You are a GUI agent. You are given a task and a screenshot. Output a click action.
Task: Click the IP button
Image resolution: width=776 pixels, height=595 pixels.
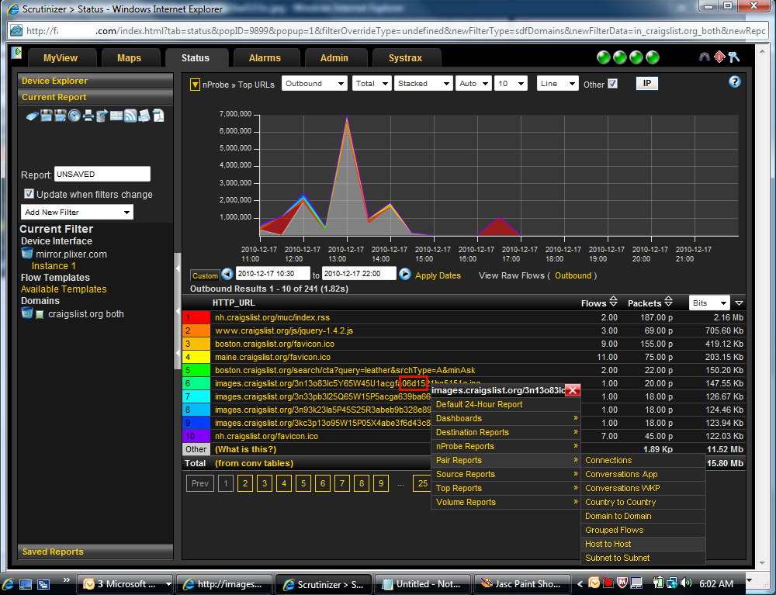(647, 83)
